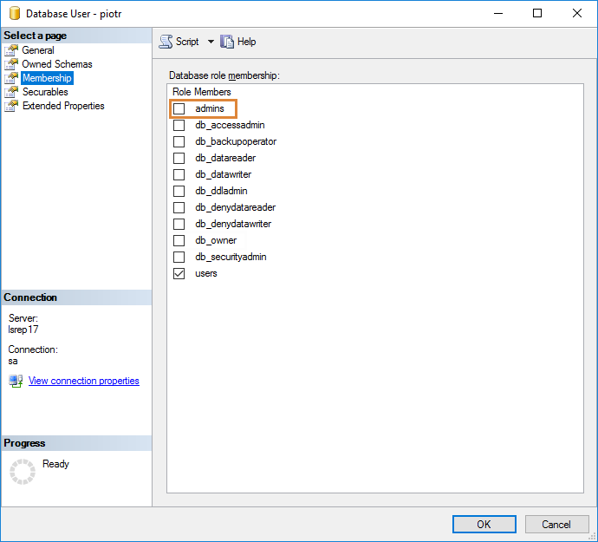Click the General page icon
Screen dimensions: 598x542
[11, 50]
